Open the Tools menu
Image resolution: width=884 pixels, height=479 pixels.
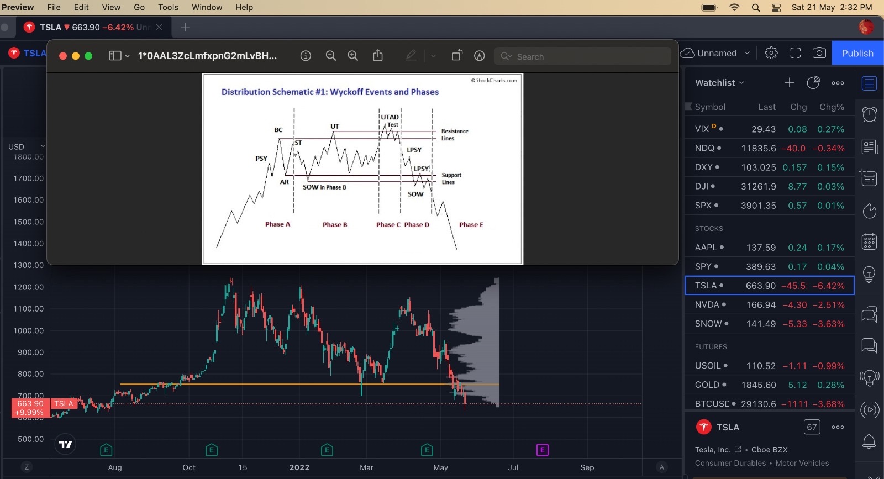[x=168, y=7]
